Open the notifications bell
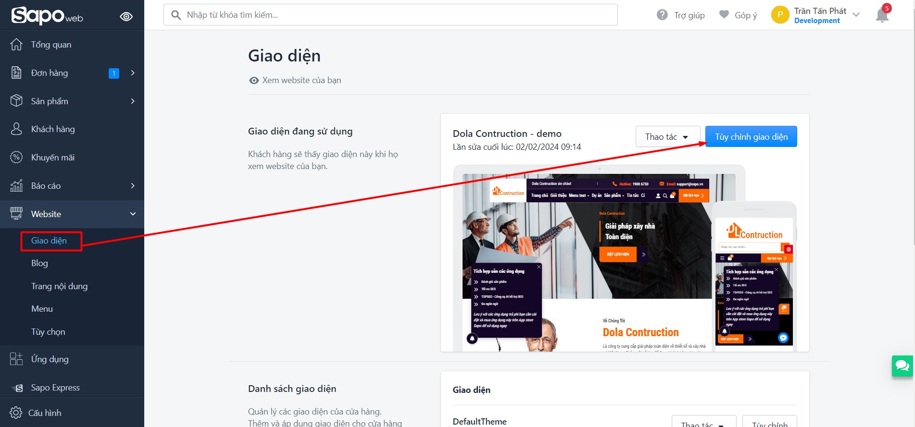 (882, 15)
